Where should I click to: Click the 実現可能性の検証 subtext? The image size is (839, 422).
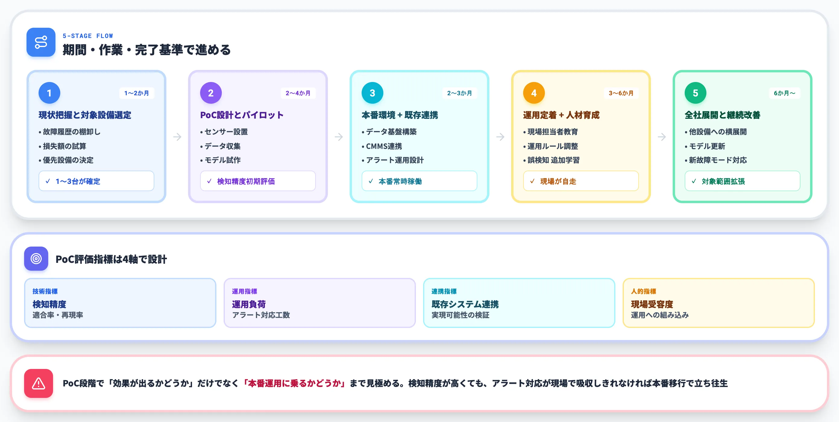(460, 315)
